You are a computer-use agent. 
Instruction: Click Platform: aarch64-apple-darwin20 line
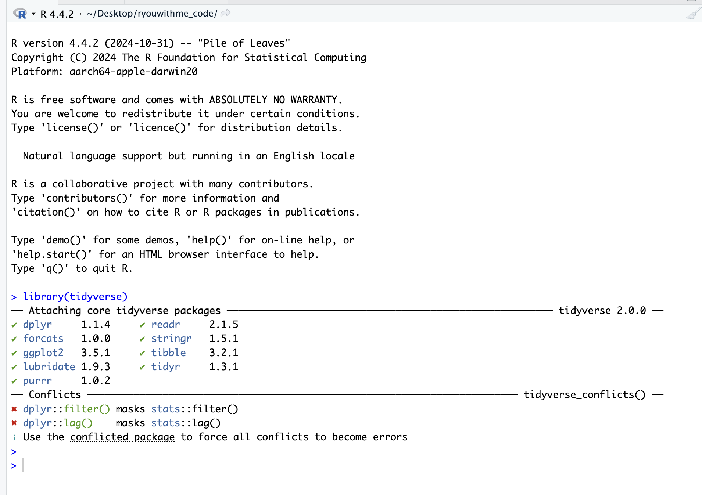(x=104, y=71)
